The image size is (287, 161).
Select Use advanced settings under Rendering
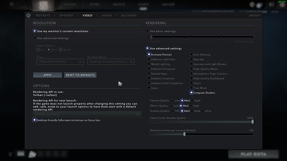coord(148,48)
